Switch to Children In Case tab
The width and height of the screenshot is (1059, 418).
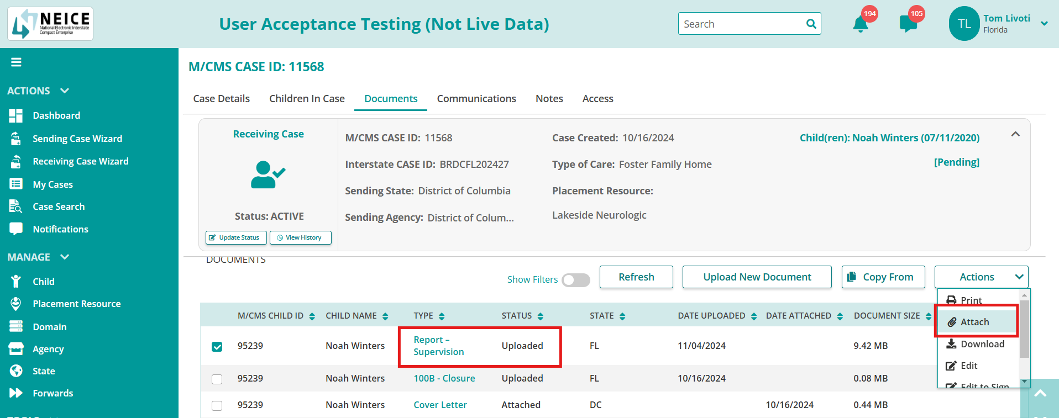(x=307, y=99)
